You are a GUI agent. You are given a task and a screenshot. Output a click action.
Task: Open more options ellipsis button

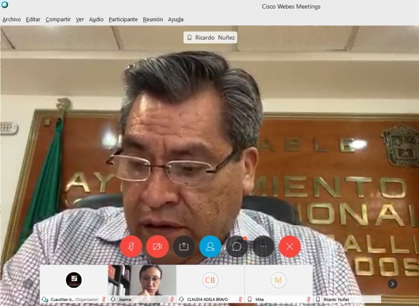263,246
